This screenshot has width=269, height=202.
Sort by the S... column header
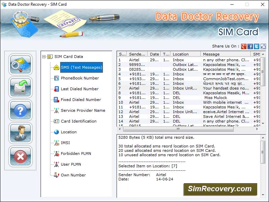pos(122,54)
